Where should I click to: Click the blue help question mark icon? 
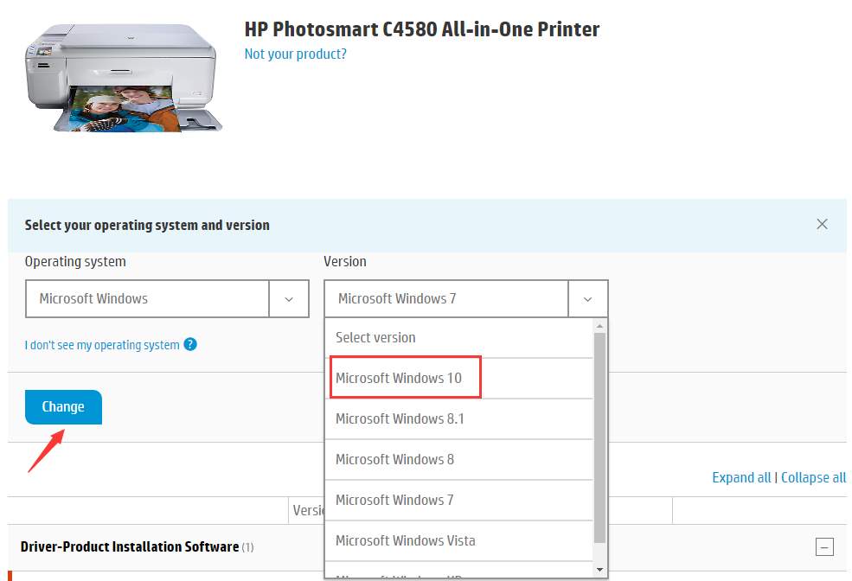[190, 344]
